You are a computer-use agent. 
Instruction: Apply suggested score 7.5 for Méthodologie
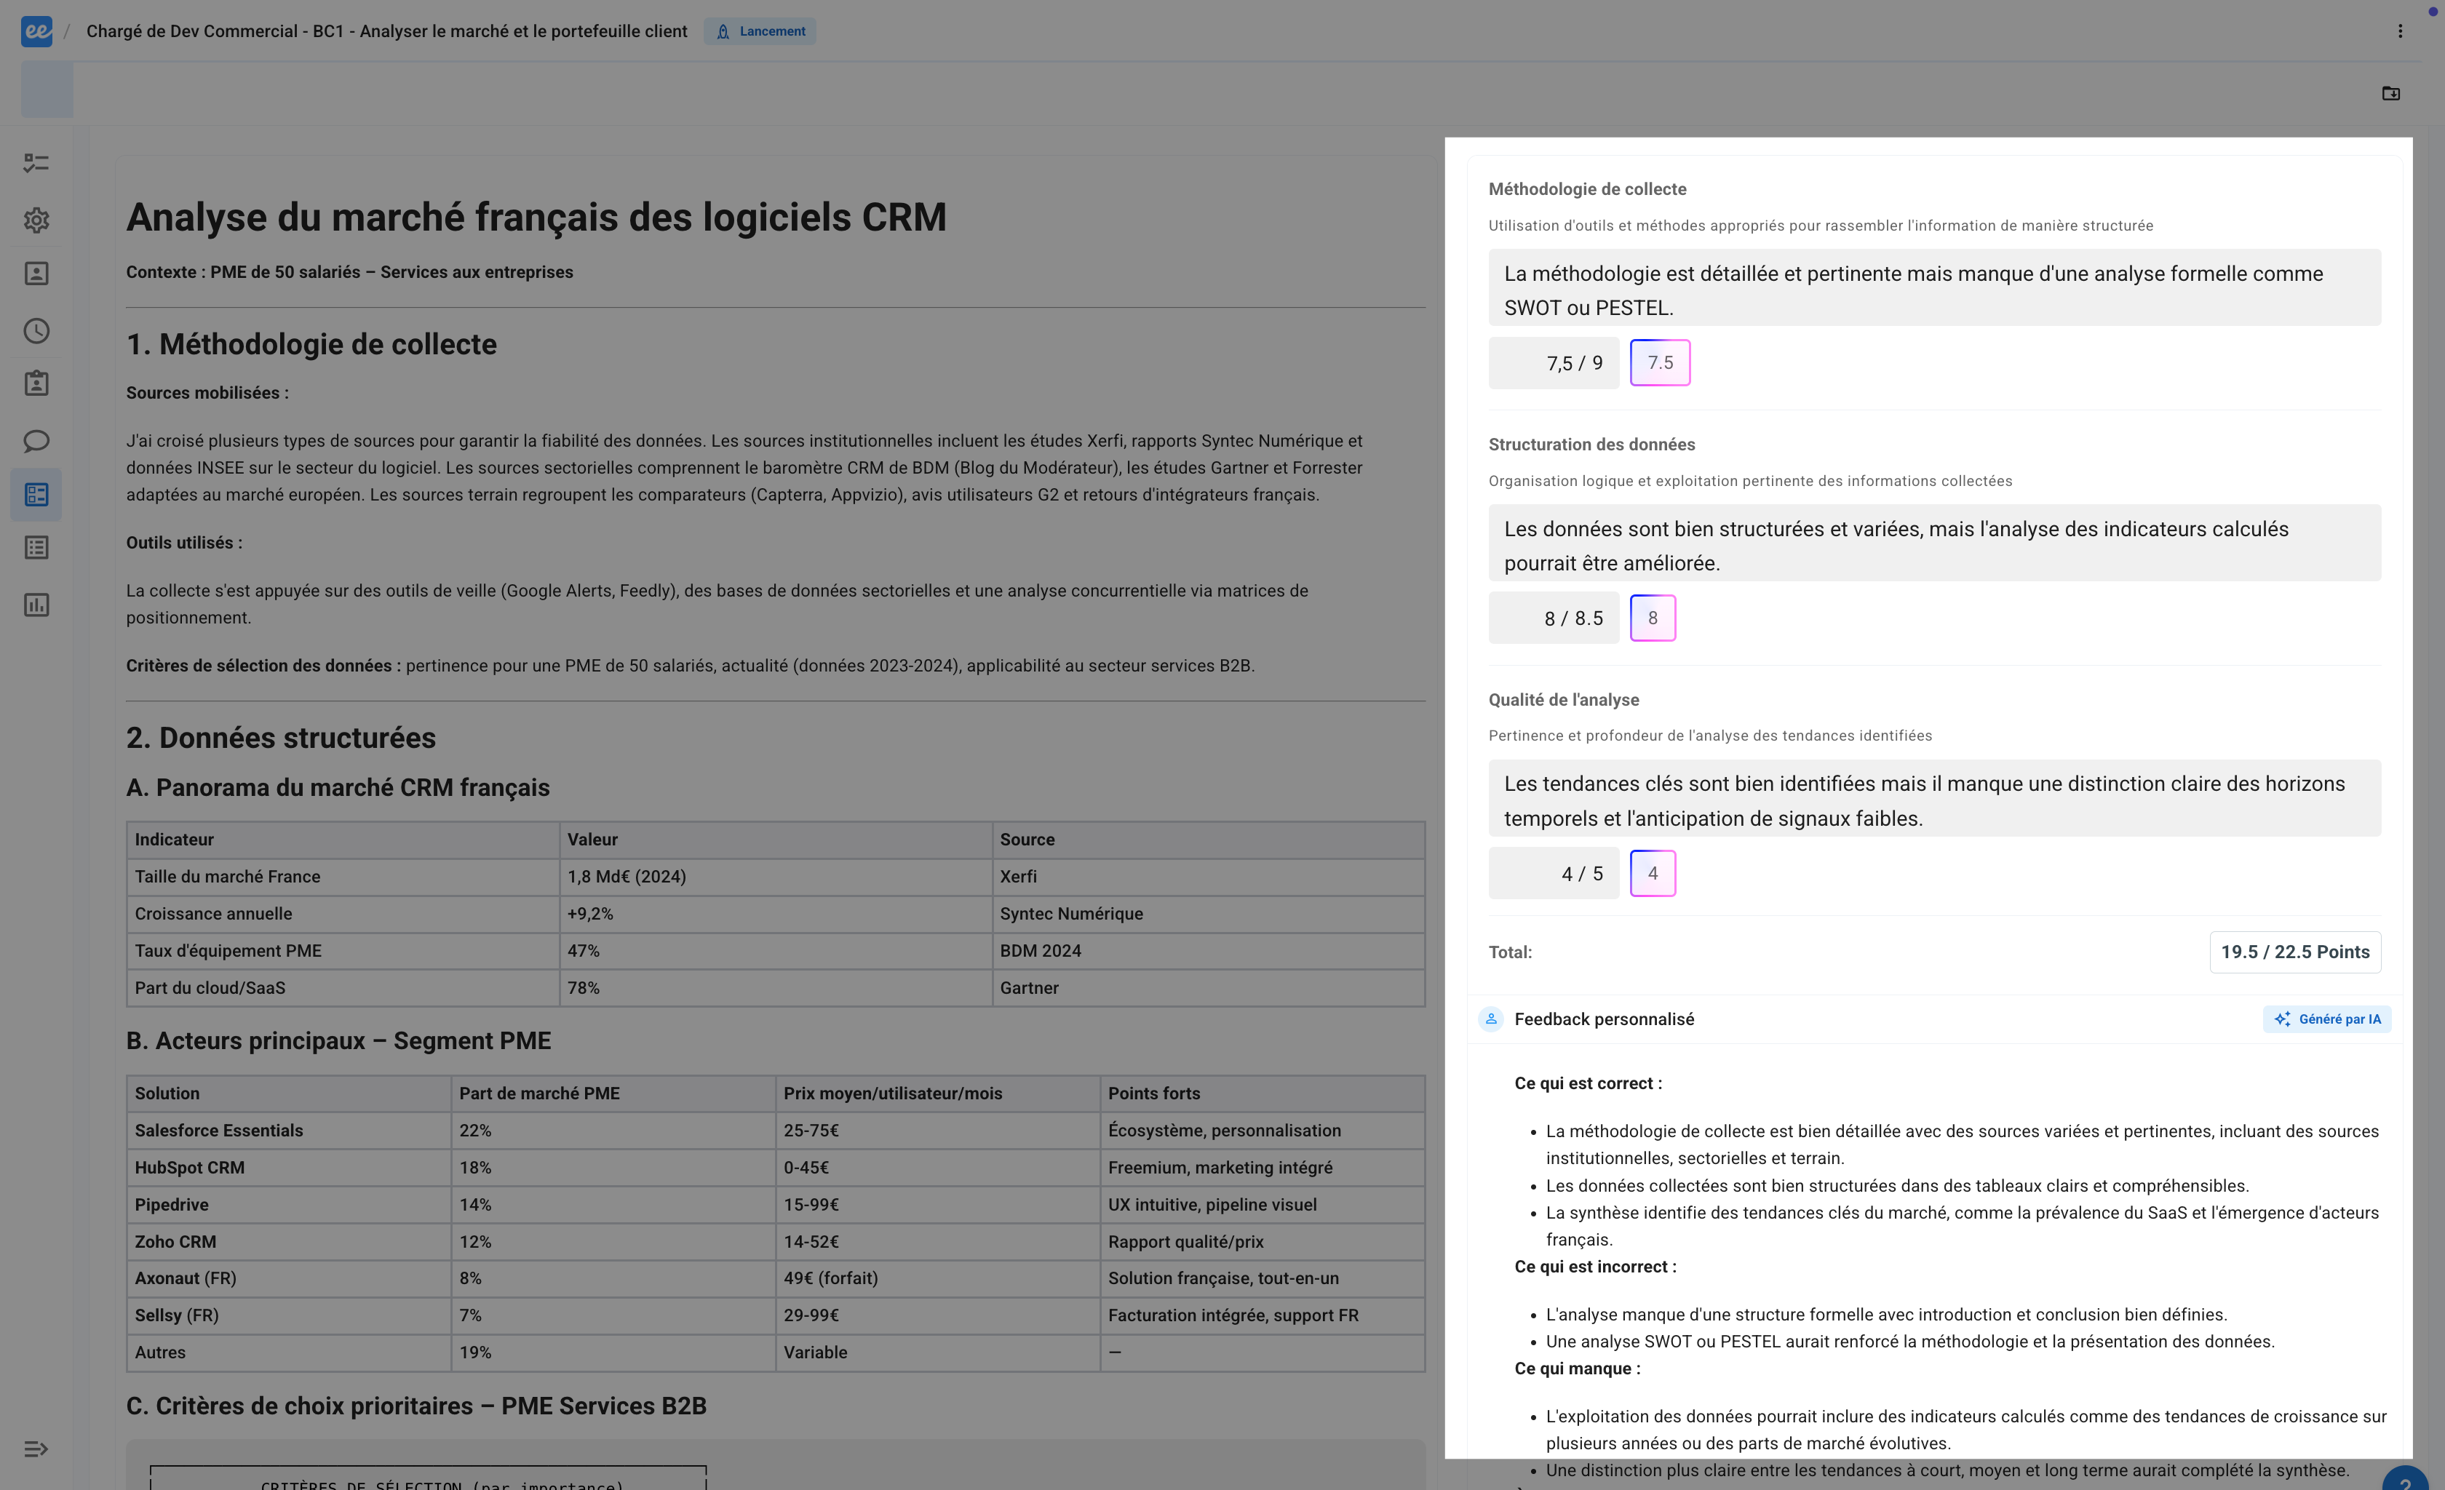click(x=1660, y=363)
